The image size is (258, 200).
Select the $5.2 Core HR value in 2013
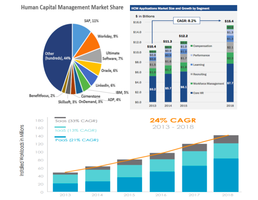pyautogui.click(x=153, y=89)
